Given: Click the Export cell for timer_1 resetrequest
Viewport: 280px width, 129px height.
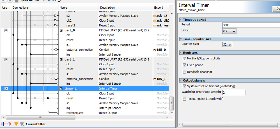Looking at the screenshot, I should pos(161,113).
